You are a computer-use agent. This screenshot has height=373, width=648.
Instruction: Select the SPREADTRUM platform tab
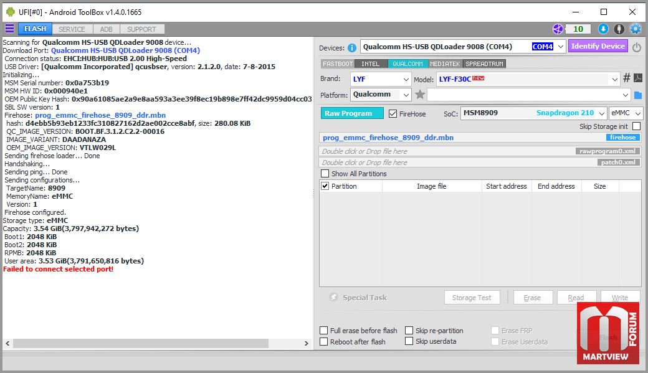(x=484, y=64)
